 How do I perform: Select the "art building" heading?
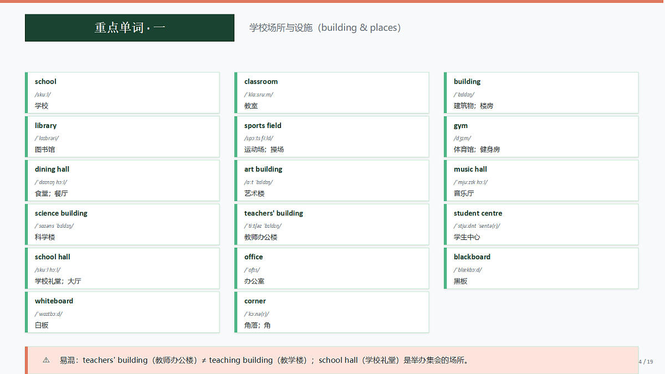click(263, 170)
